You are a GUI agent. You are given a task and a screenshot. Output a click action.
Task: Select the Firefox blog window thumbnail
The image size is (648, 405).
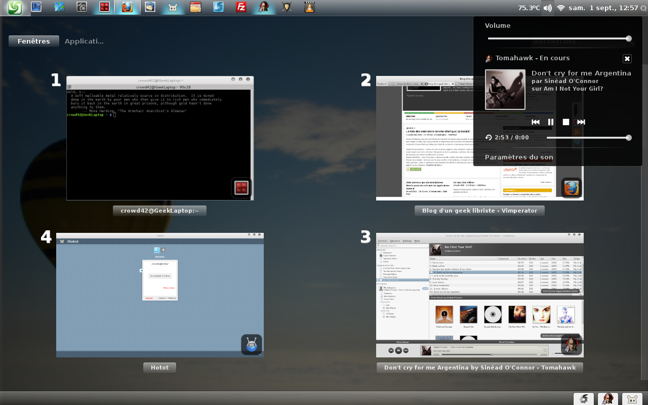(480, 138)
